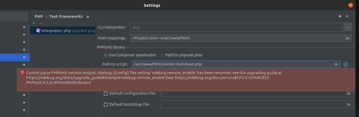
Task: Close the Settings dialog
Action: point(351,5)
